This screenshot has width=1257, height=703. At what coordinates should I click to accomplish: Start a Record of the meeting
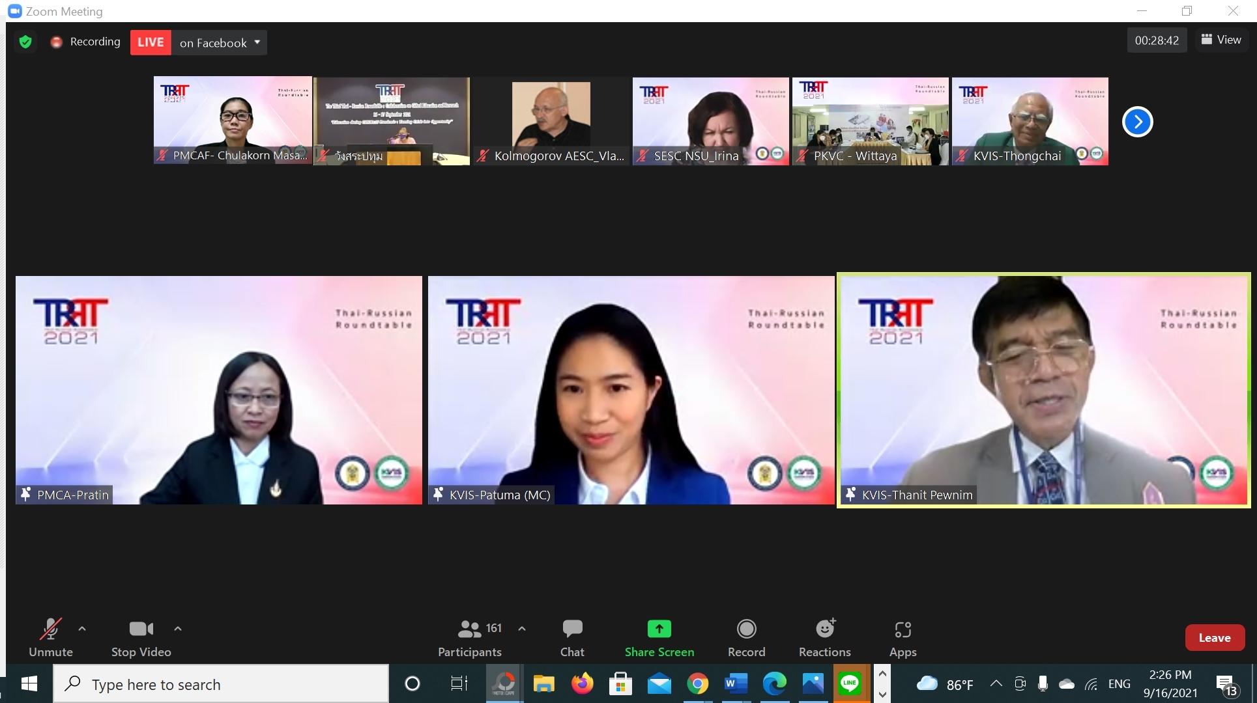[747, 638]
